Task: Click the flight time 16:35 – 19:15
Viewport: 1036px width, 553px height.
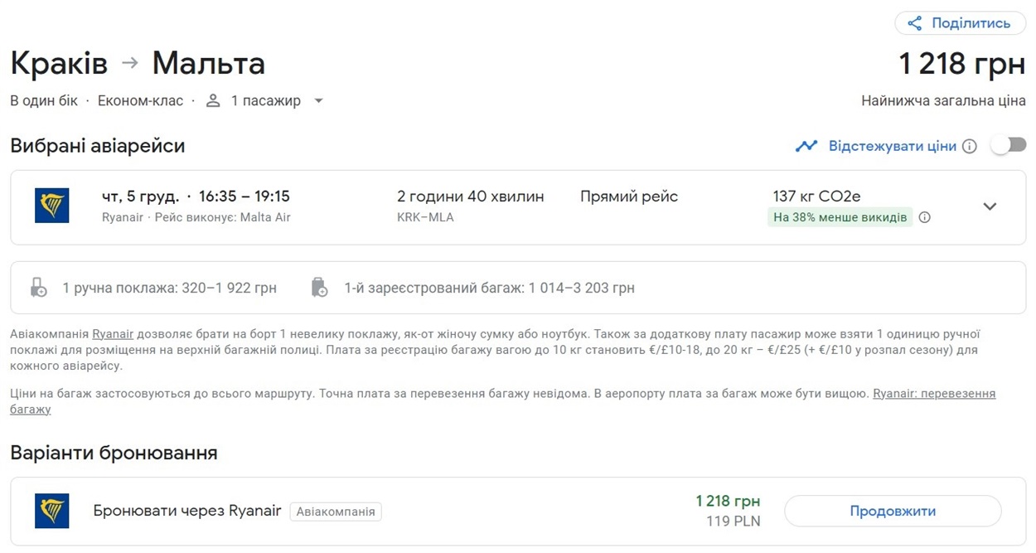Action: (x=244, y=196)
